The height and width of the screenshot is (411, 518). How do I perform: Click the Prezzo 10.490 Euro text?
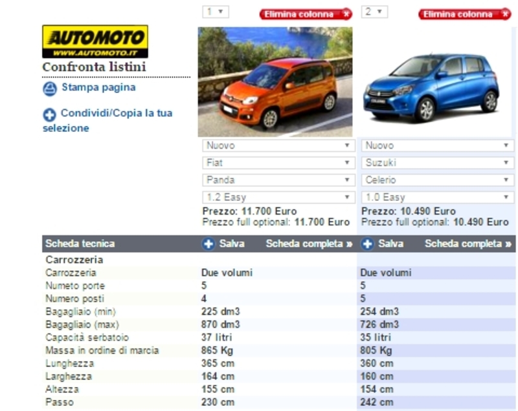(x=409, y=211)
